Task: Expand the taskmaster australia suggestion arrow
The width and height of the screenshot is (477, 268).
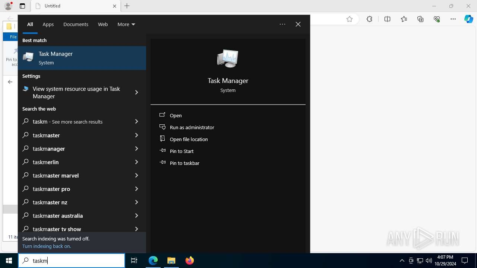Action: coord(136,216)
